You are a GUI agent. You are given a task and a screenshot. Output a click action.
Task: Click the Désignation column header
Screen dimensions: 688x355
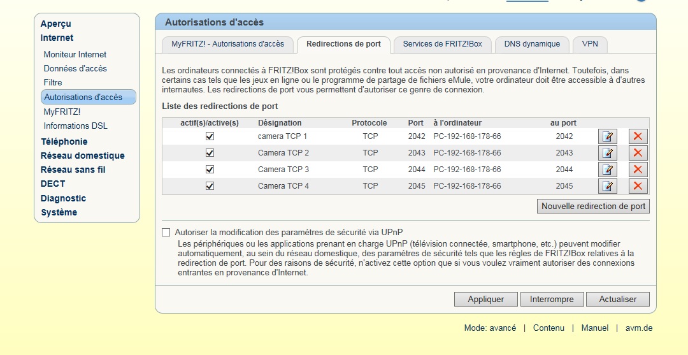tap(280, 123)
